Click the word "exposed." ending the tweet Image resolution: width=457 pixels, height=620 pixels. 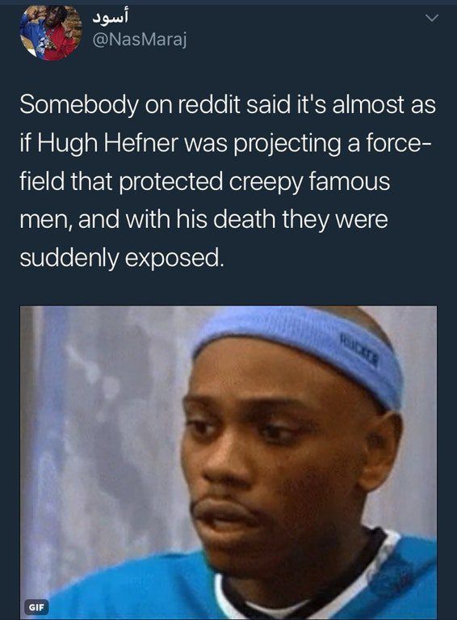174,259
